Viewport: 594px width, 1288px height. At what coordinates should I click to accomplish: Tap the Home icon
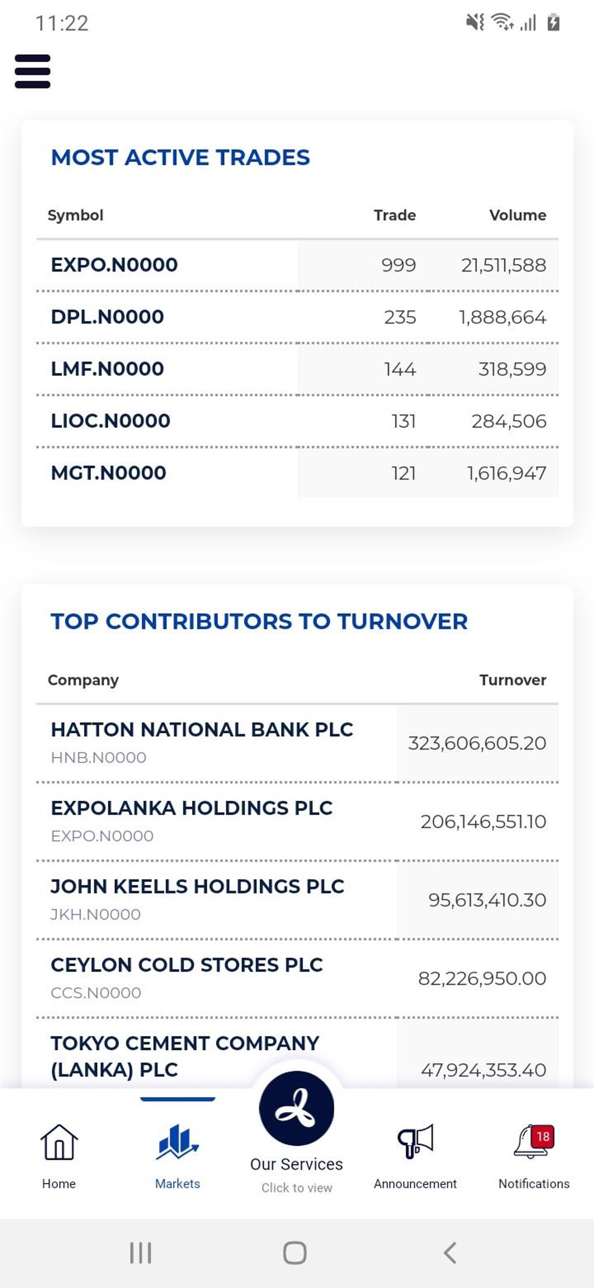coord(59,1142)
